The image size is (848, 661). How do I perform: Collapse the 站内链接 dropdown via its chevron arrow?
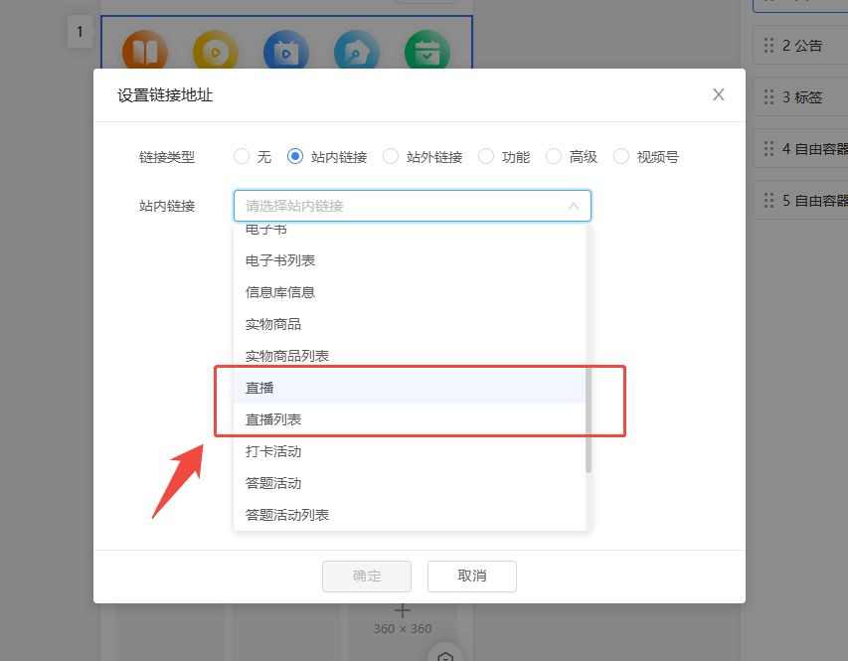(574, 206)
